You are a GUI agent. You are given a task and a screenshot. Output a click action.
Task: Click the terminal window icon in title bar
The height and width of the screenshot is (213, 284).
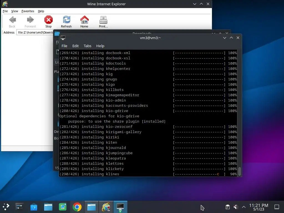[x=63, y=38]
